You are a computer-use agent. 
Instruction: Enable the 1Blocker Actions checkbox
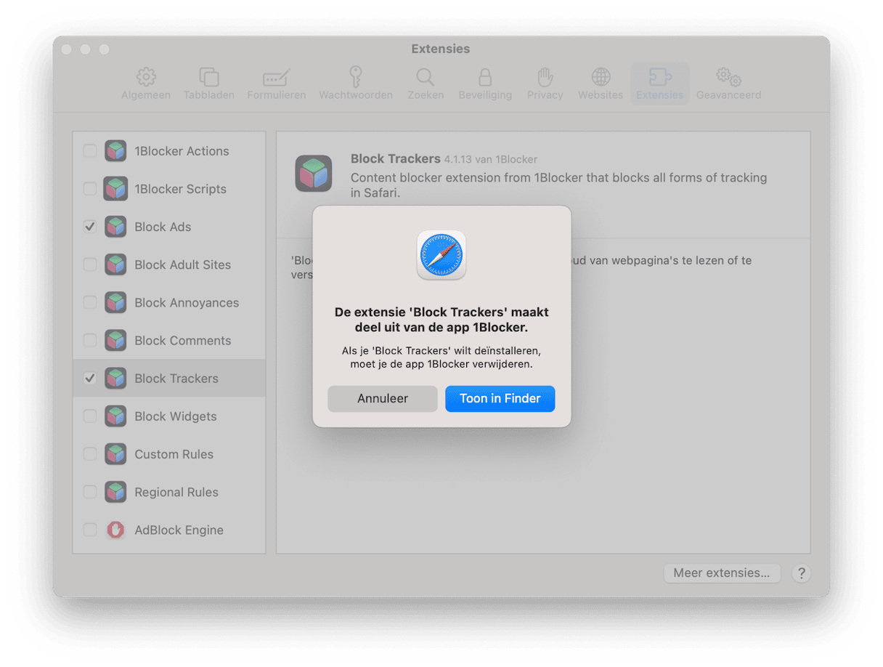90,151
